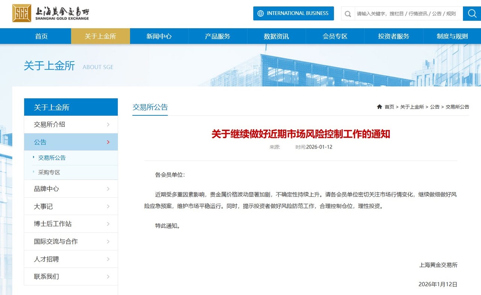Select 博士后工作站 in the sidebar
This screenshot has width=481, height=295.
tap(71, 224)
